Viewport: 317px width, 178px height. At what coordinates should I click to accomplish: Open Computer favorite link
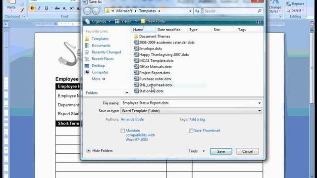100,72
